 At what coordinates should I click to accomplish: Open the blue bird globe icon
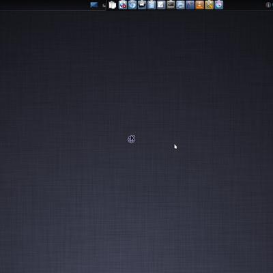[132, 5]
